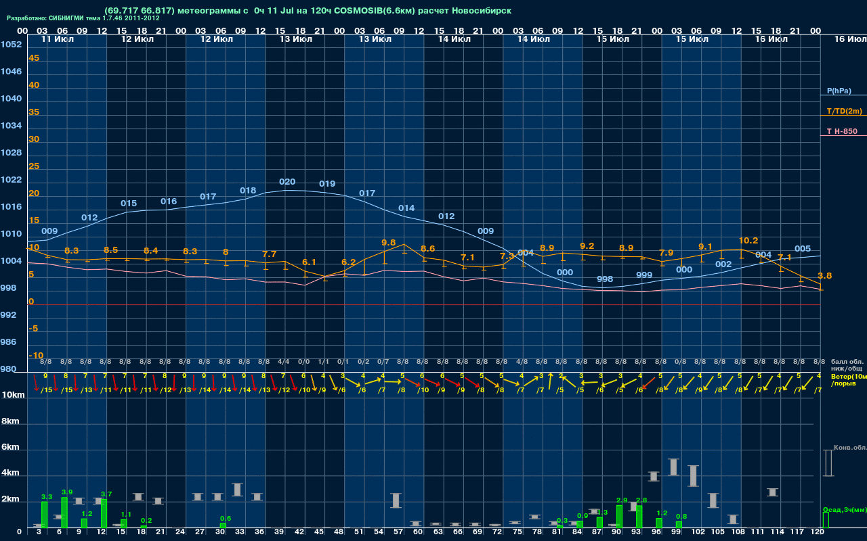Viewport: 867px width, 541px height.
Task: Click the 4/4 cloud cover value
Action: (x=284, y=362)
